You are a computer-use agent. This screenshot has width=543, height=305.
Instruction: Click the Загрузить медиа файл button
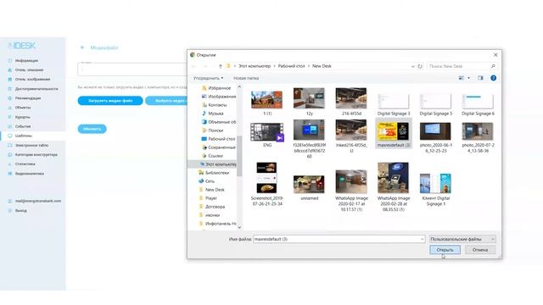pyautogui.click(x=110, y=101)
